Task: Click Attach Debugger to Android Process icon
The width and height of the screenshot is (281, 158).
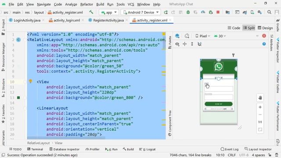Action: coord(211,12)
